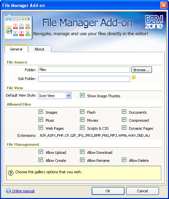Open the Default View Style dropdown
This screenshot has width=169, height=199.
coord(55,96)
